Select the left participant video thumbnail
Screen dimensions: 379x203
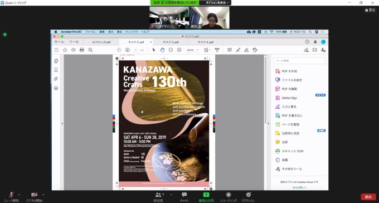click(169, 18)
